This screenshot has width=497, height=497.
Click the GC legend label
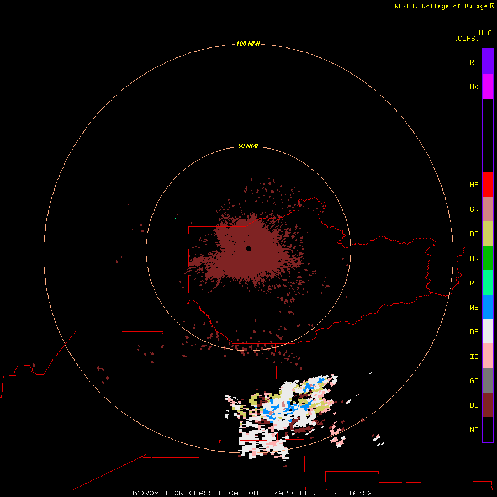(x=474, y=381)
